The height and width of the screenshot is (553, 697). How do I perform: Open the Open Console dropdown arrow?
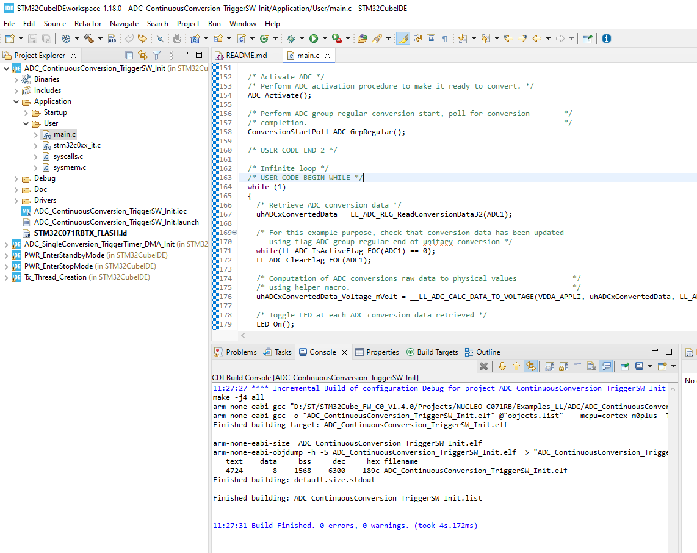coord(673,366)
